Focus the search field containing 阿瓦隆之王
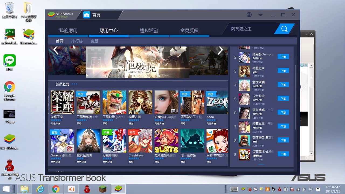This screenshot has width=345, height=194. tap(251, 29)
